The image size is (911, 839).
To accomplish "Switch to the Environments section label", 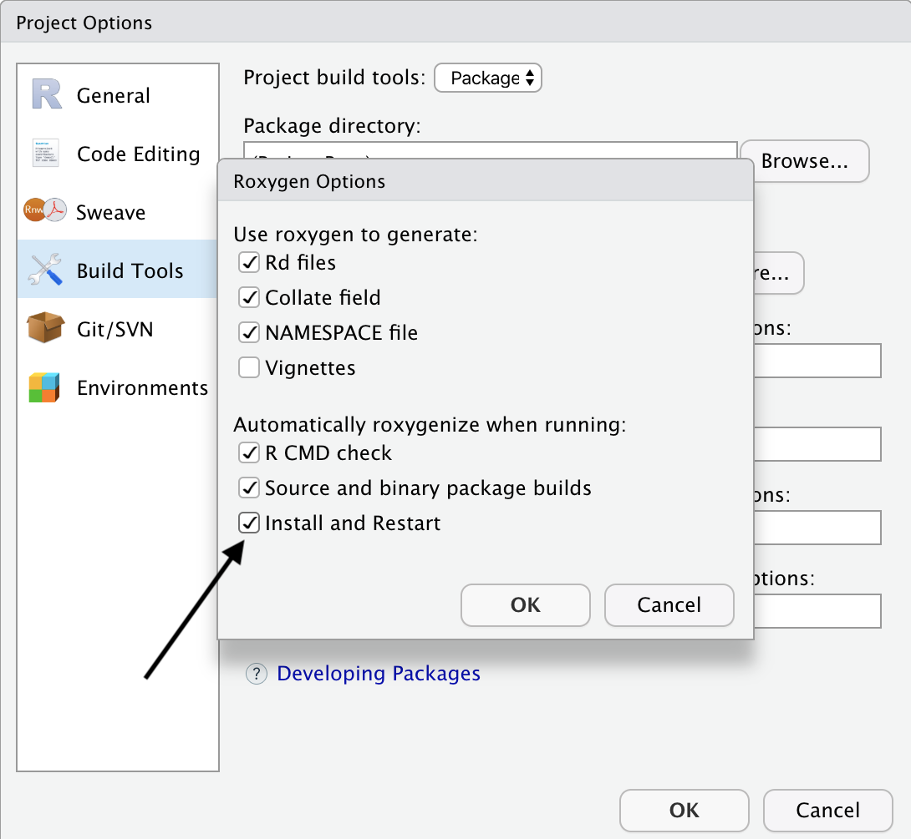I will (x=142, y=388).
